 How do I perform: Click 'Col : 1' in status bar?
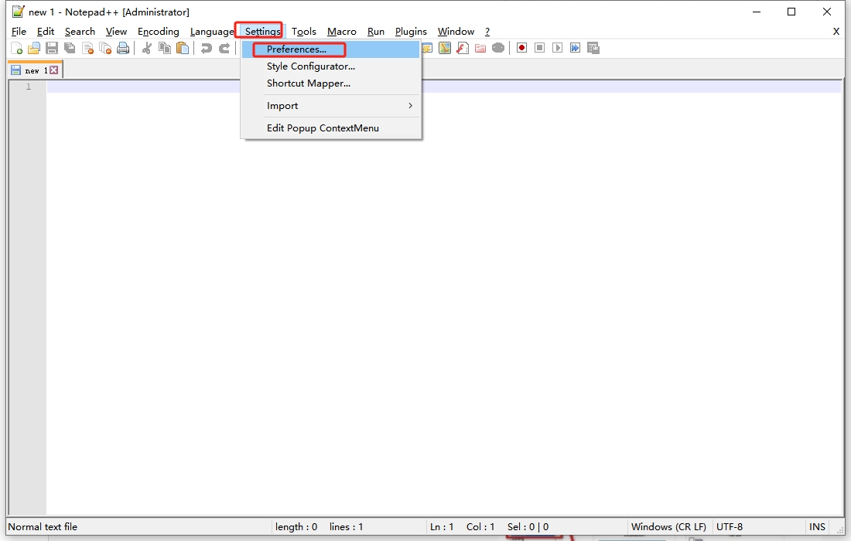pyautogui.click(x=480, y=527)
